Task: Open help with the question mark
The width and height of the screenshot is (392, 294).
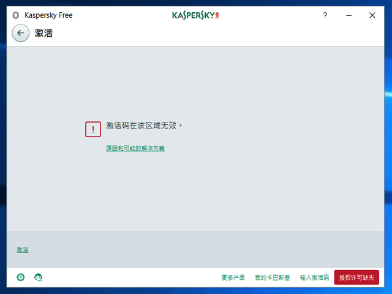Action: (x=325, y=15)
